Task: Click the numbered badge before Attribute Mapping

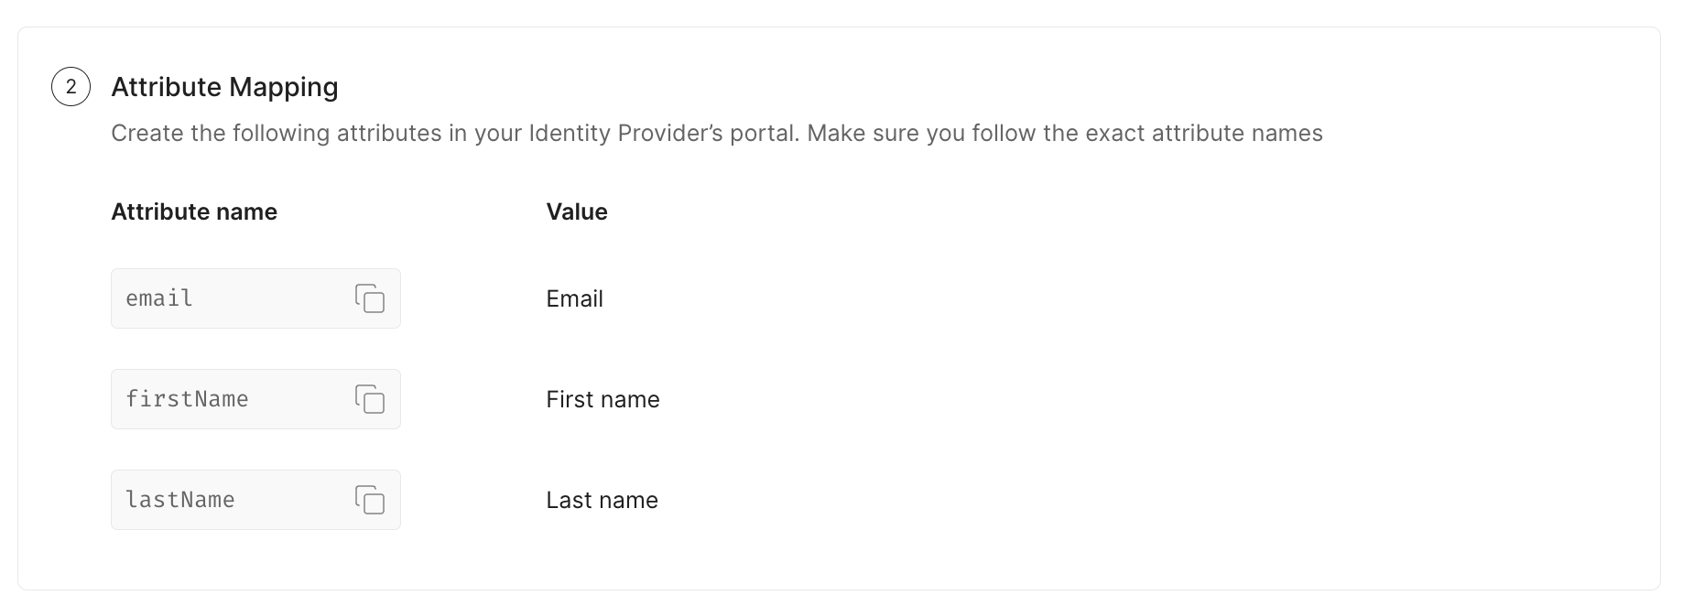Action: [x=73, y=87]
